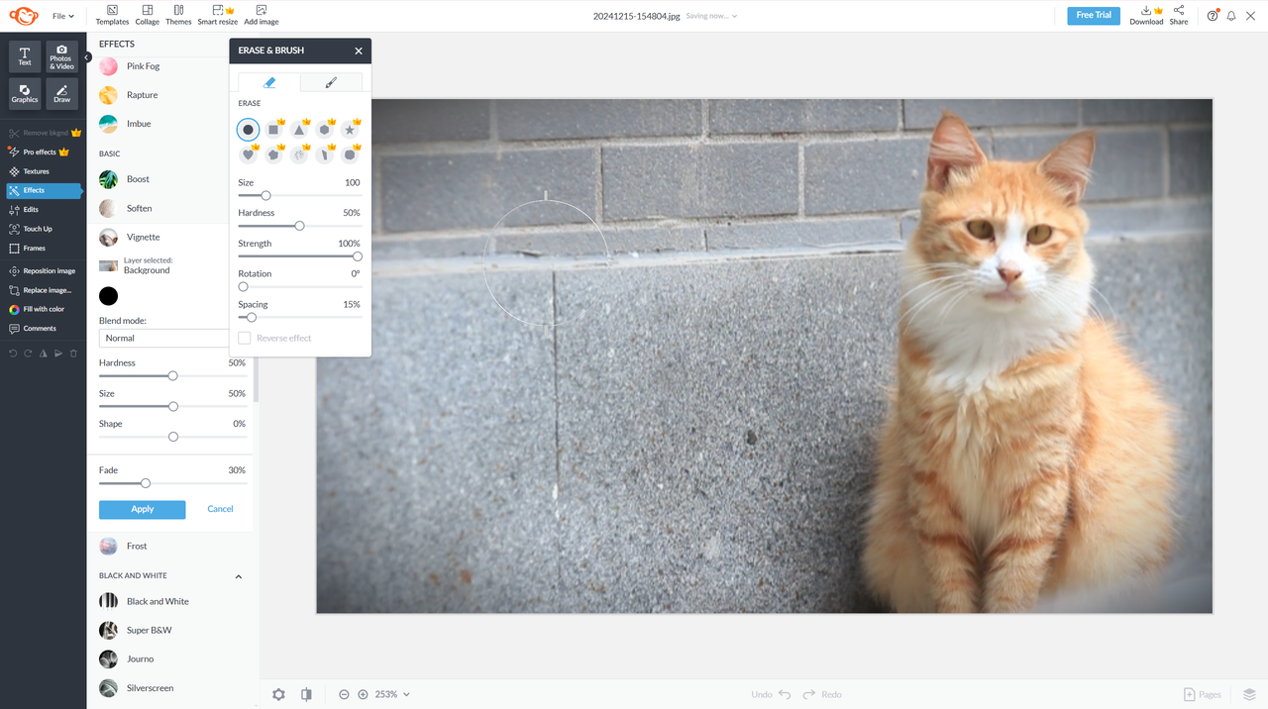Open the Themes tool

pyautogui.click(x=178, y=15)
